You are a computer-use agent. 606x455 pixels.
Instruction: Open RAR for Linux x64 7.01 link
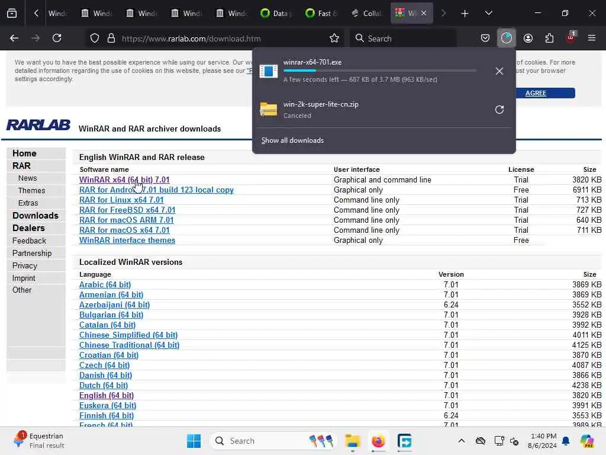(x=121, y=200)
